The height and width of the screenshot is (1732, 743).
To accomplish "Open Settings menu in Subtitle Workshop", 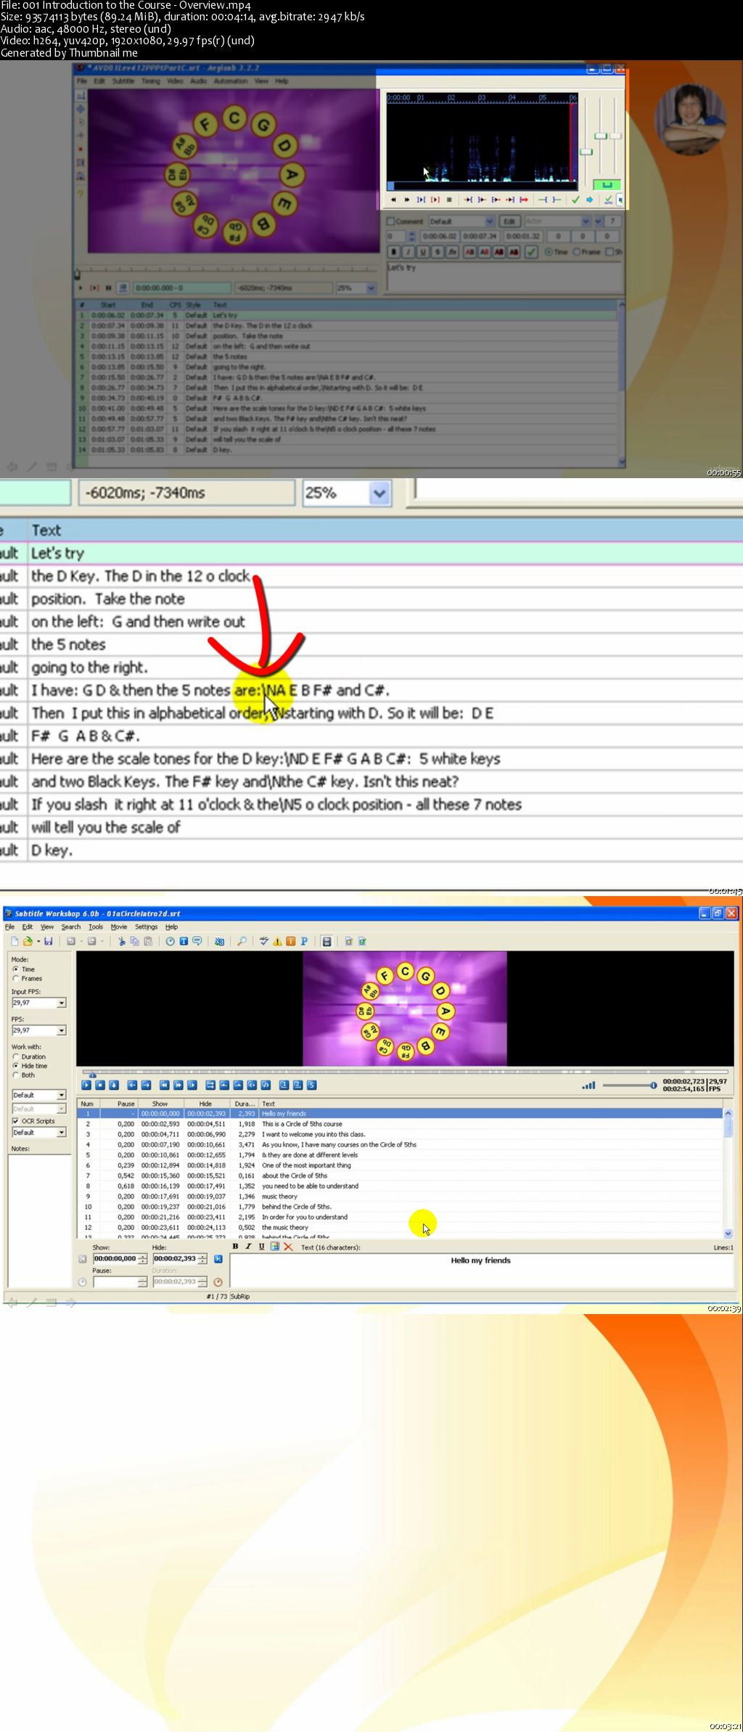I will [x=146, y=927].
